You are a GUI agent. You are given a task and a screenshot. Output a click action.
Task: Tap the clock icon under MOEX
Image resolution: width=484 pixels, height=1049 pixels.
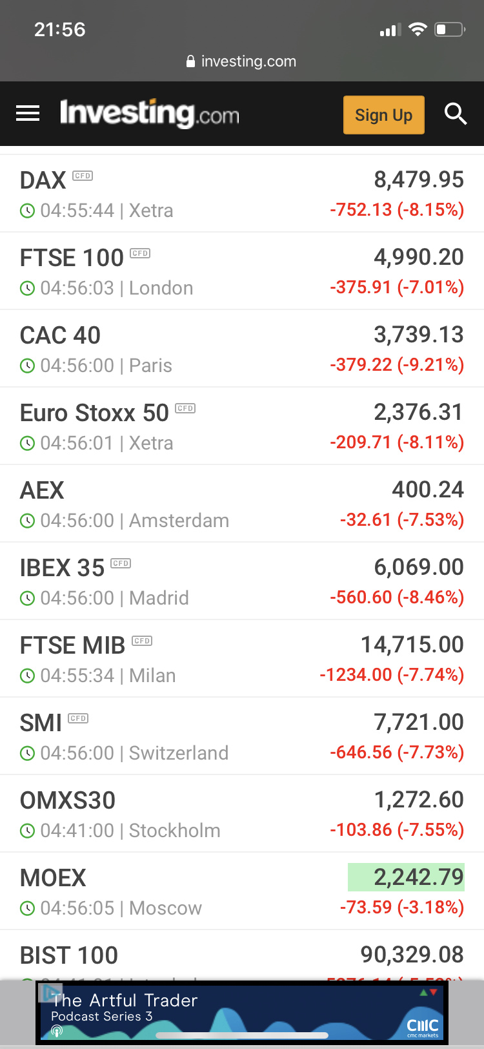point(27,908)
